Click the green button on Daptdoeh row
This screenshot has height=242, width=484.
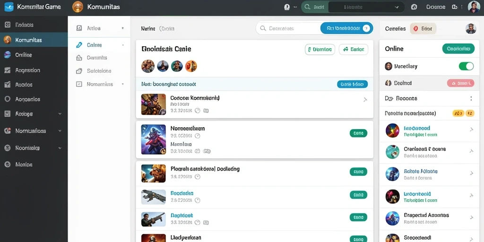coord(358,217)
